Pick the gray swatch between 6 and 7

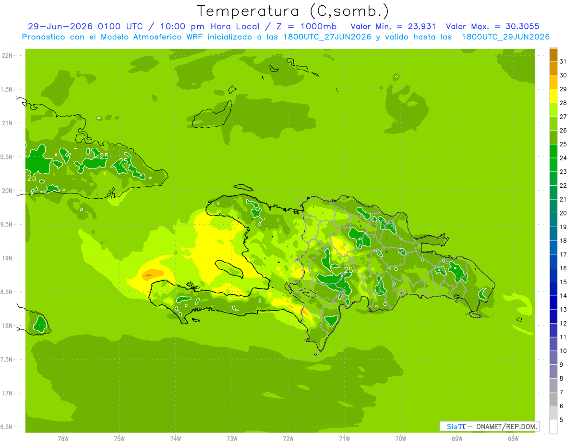[x=553, y=399]
